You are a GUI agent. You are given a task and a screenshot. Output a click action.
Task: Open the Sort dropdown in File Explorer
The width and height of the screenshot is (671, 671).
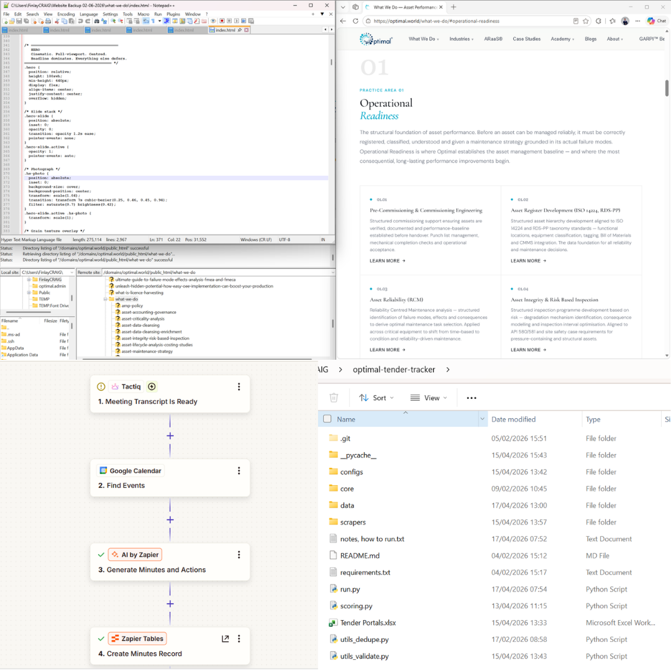[377, 398]
